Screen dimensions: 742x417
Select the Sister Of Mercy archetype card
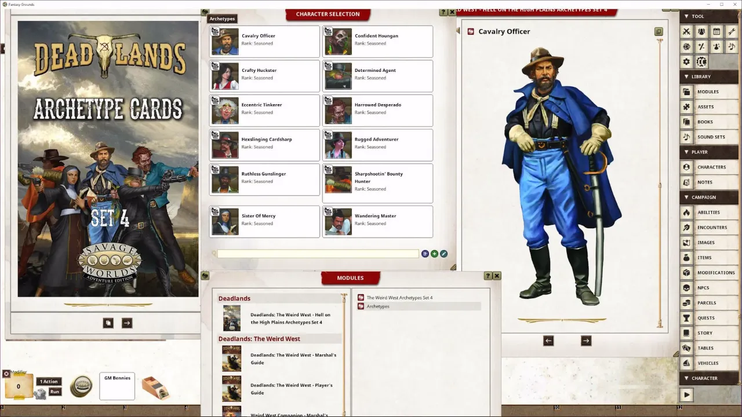click(x=264, y=221)
